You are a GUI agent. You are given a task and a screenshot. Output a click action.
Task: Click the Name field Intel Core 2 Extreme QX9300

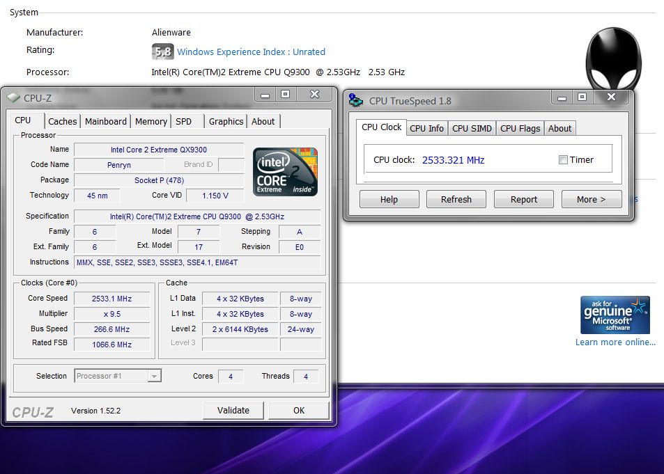pyautogui.click(x=159, y=150)
